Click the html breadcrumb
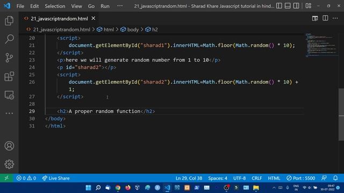 point(109,29)
